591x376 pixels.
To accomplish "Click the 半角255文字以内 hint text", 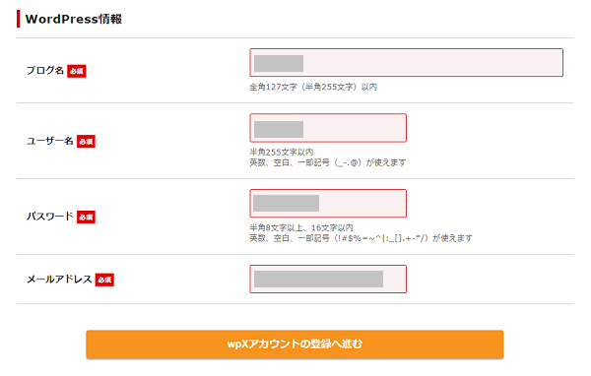I will [282, 152].
